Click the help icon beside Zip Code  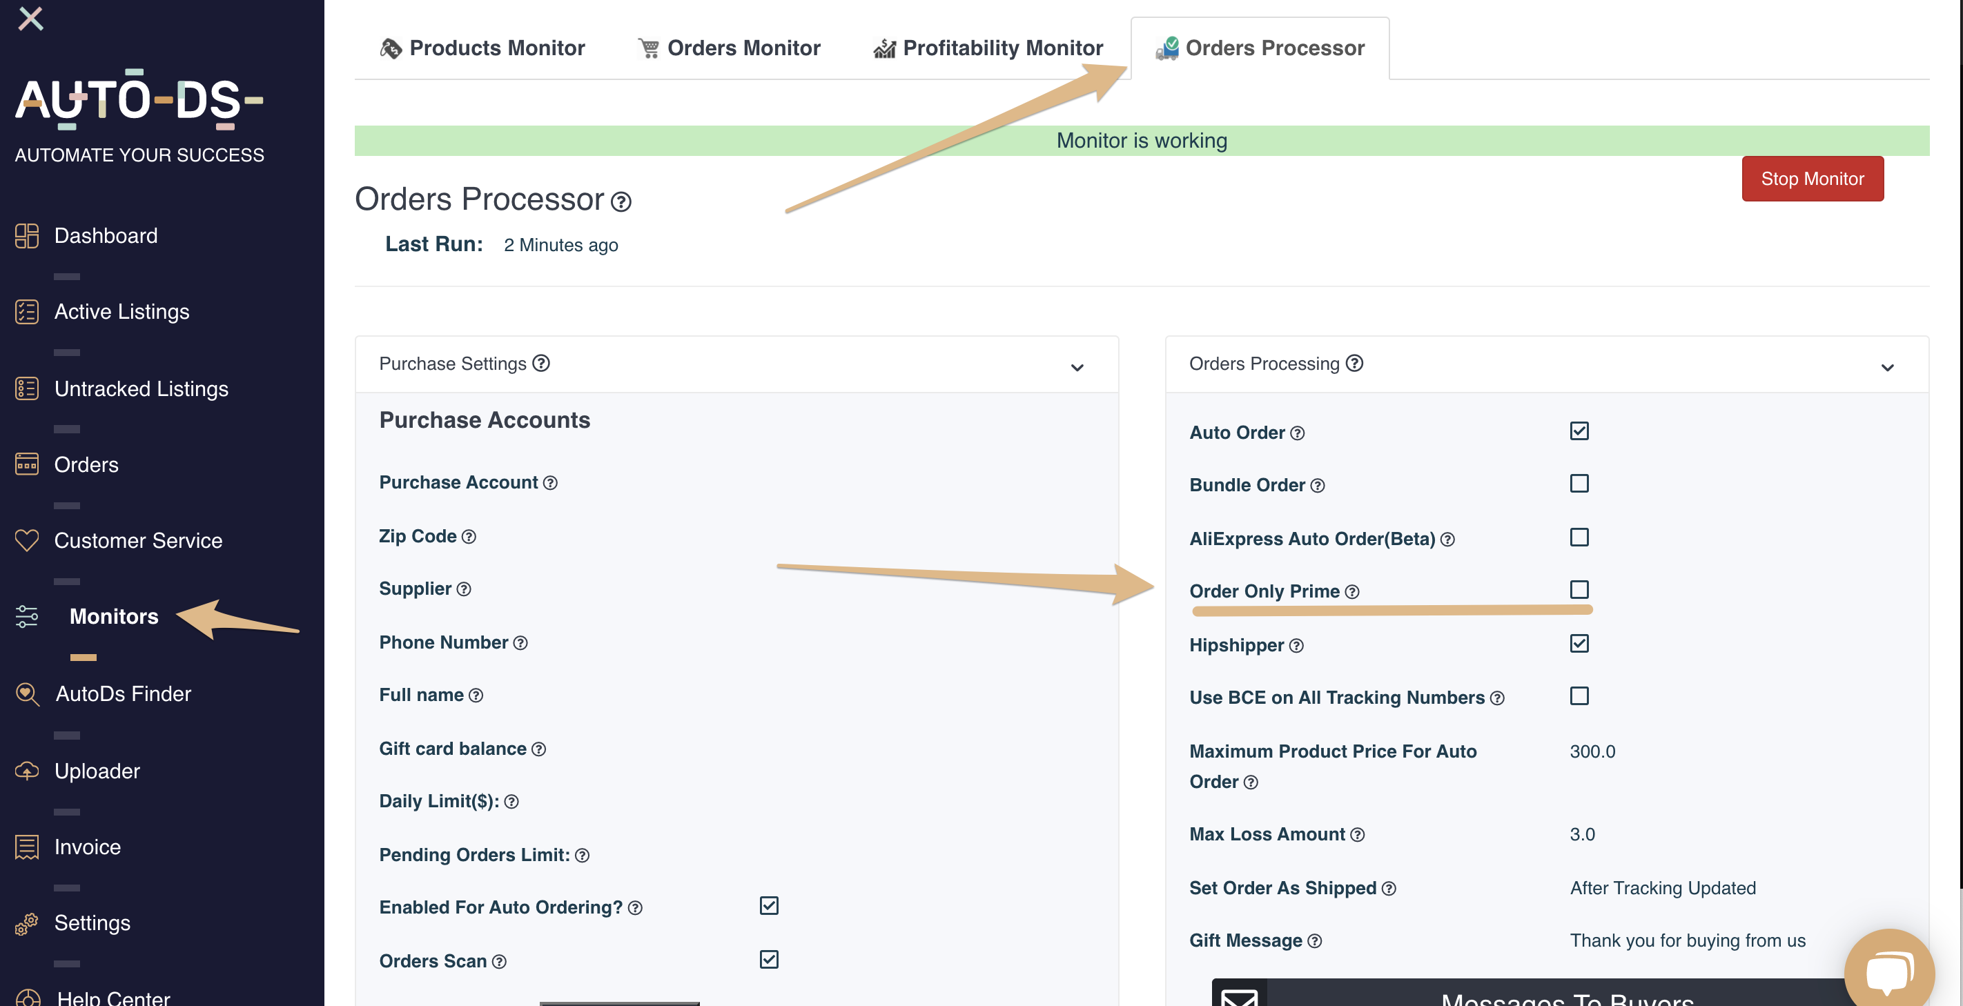click(x=469, y=537)
